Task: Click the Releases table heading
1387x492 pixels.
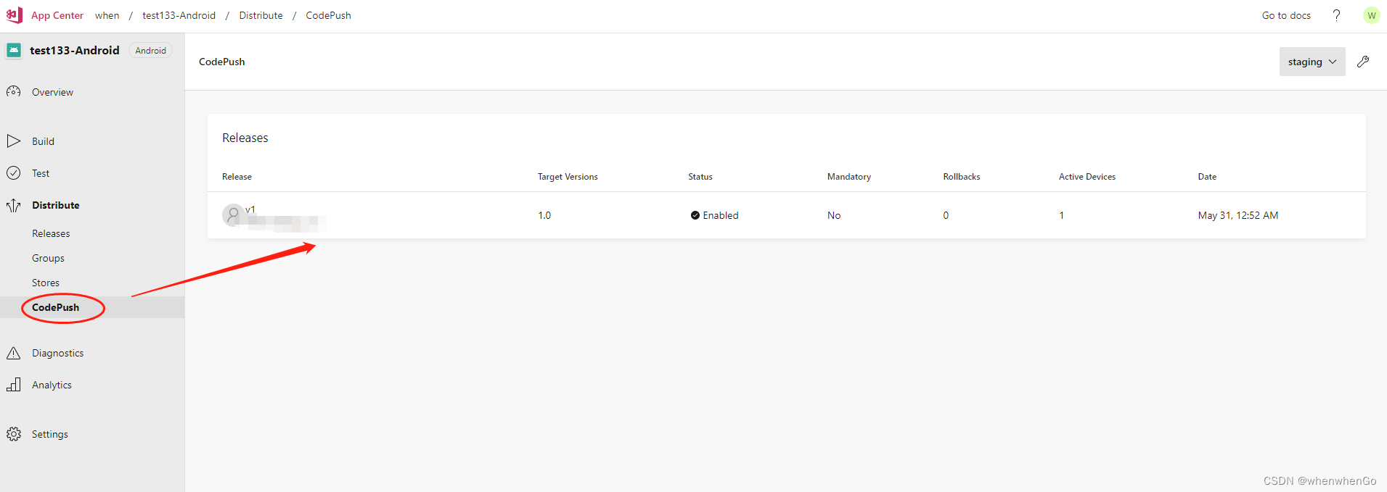Action: tap(245, 138)
